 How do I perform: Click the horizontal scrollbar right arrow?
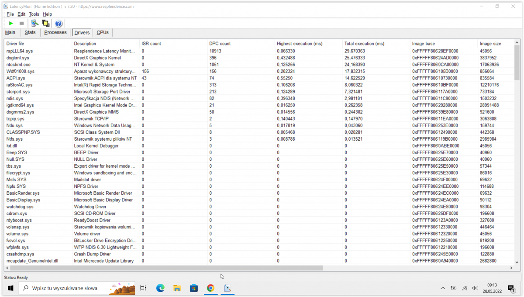511,268
